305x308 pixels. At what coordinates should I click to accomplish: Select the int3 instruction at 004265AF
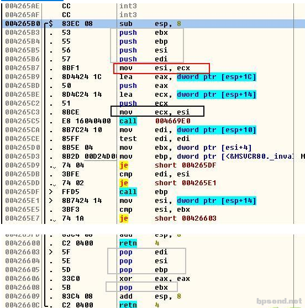coord(128,15)
